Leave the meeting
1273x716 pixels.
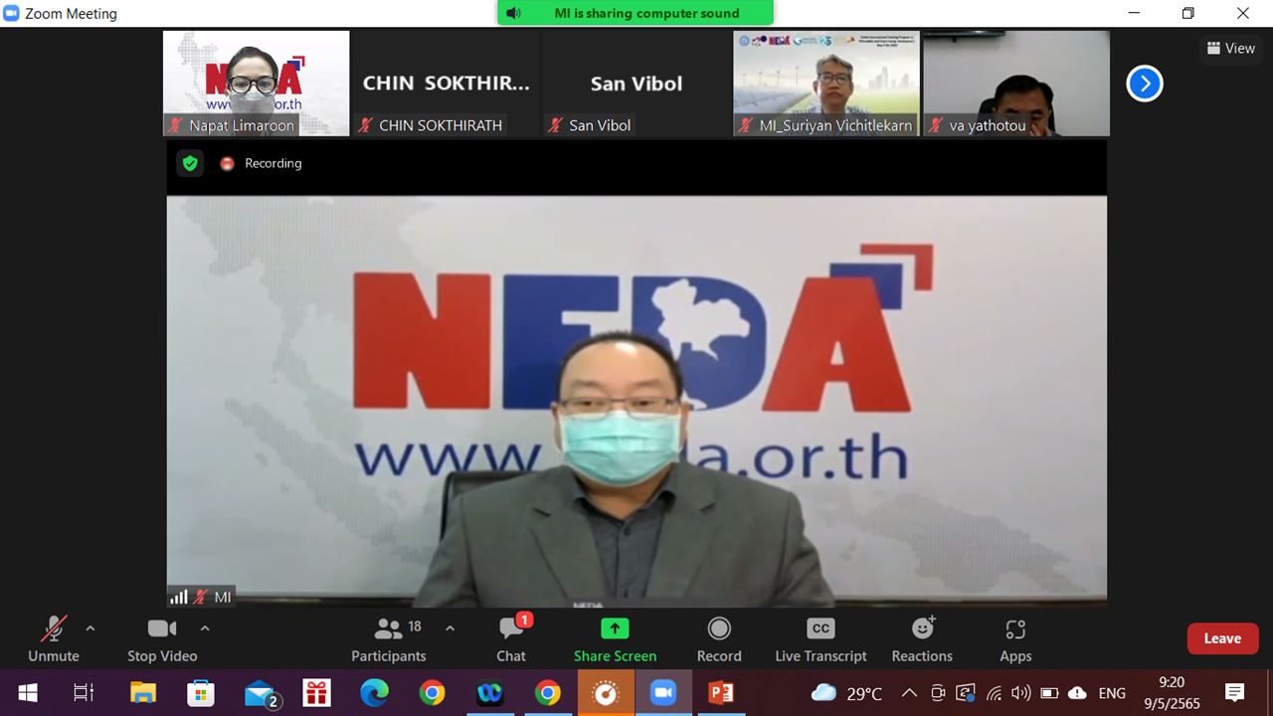click(1222, 638)
